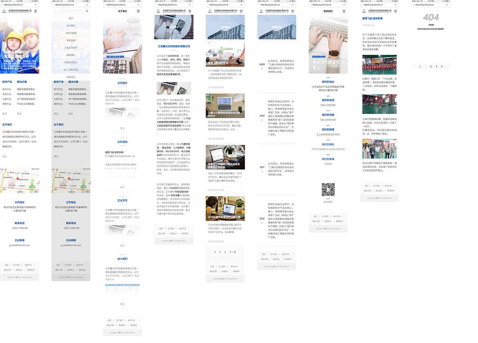The image size is (478, 343).
Task: Tap Glens logo on the 公司活动 page header
Action: click(x=210, y=12)
